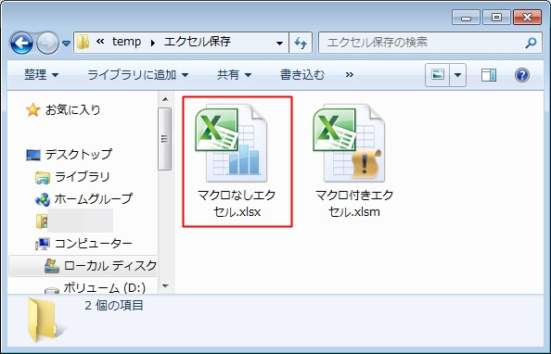
Task: Open address bar history dropdown arrow
Action: point(280,43)
